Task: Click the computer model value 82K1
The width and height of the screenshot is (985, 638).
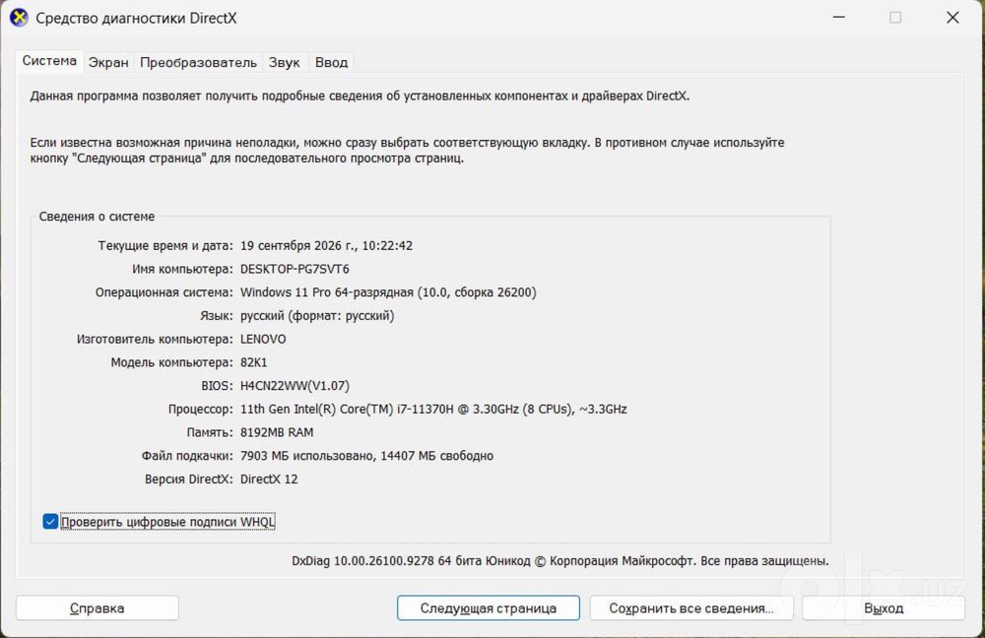Action: coord(253,362)
